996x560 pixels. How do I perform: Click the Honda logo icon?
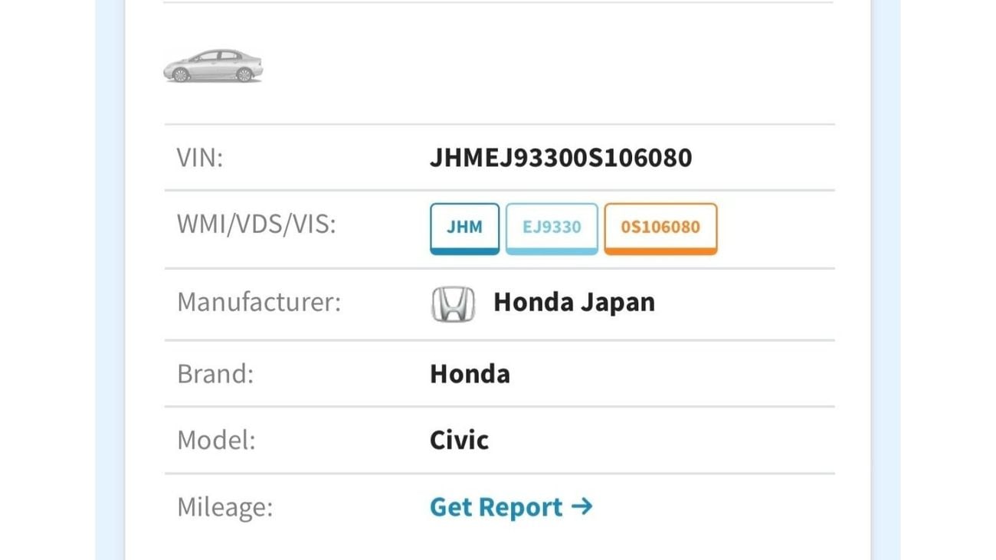coord(453,303)
